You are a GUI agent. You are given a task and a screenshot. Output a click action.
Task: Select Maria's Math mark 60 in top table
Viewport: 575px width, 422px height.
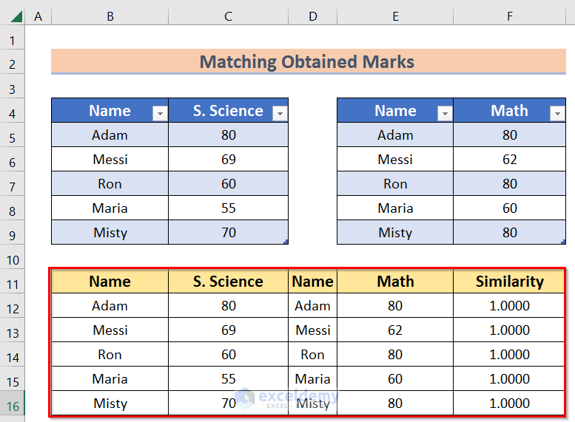(509, 208)
